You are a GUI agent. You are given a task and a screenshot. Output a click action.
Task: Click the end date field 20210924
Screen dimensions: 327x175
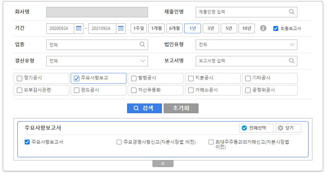click(x=102, y=28)
